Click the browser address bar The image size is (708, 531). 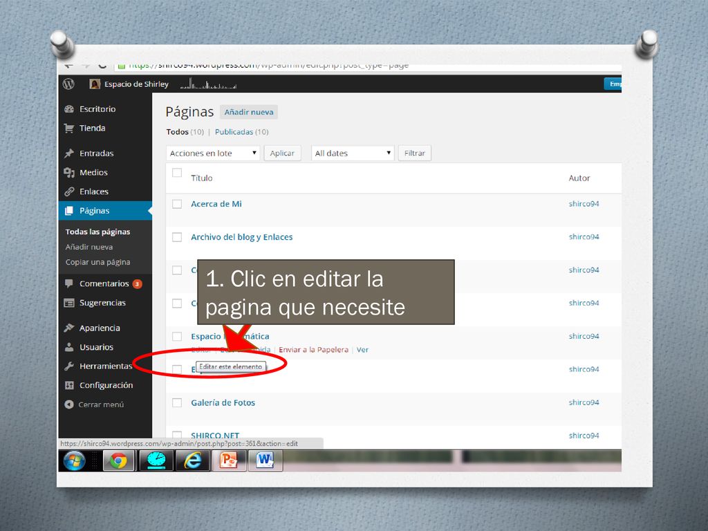(x=368, y=66)
